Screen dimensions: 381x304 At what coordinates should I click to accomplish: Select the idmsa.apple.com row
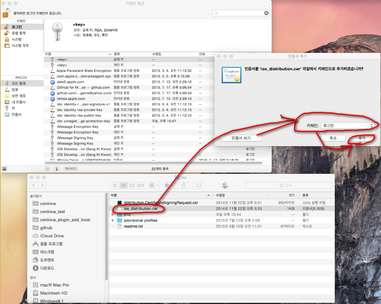pyautogui.click(x=129, y=99)
